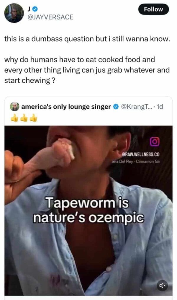Click the Follow button

click(153, 9)
